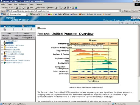This screenshot has width=140, height=105.
Task: Click the Print icon in RUP toolbar
Action: click(x=136, y=23)
